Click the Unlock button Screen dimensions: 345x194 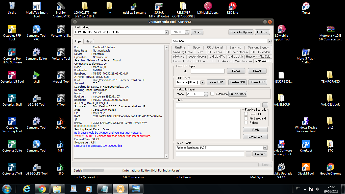tap(257, 71)
